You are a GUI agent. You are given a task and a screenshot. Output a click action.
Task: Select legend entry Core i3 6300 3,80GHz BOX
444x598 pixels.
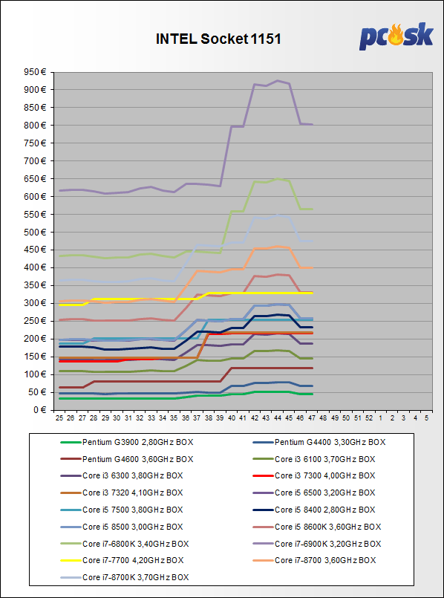122,476
